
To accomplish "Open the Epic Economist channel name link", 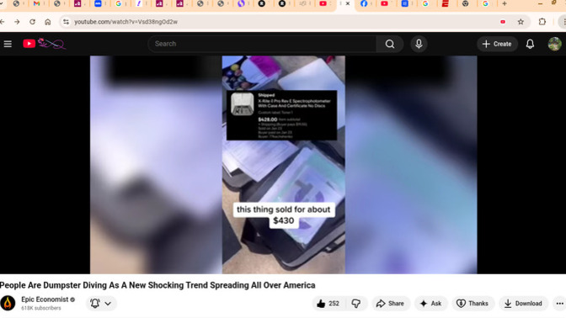I will tap(45, 299).
